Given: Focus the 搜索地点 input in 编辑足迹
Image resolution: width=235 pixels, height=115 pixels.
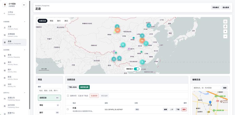Looking at the screenshot, I should tap(207, 88).
